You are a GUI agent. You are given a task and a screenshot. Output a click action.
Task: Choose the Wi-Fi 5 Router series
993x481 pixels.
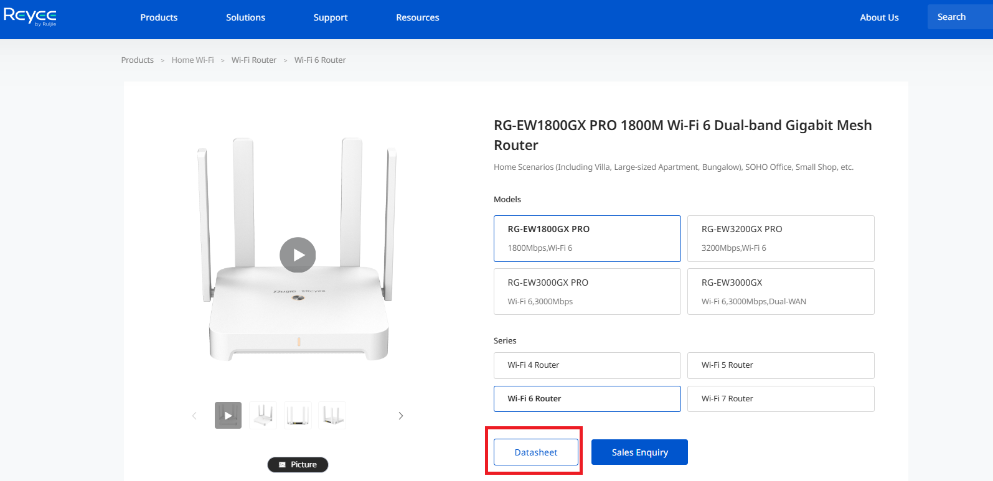coord(781,365)
